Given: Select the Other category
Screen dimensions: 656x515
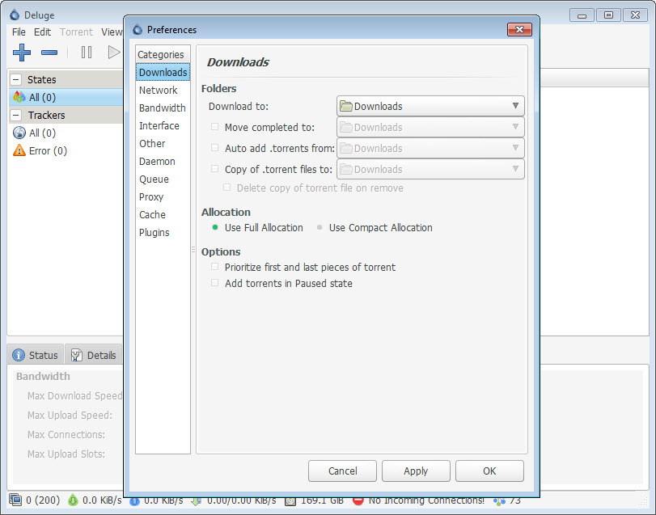Looking at the screenshot, I should tap(163, 144).
